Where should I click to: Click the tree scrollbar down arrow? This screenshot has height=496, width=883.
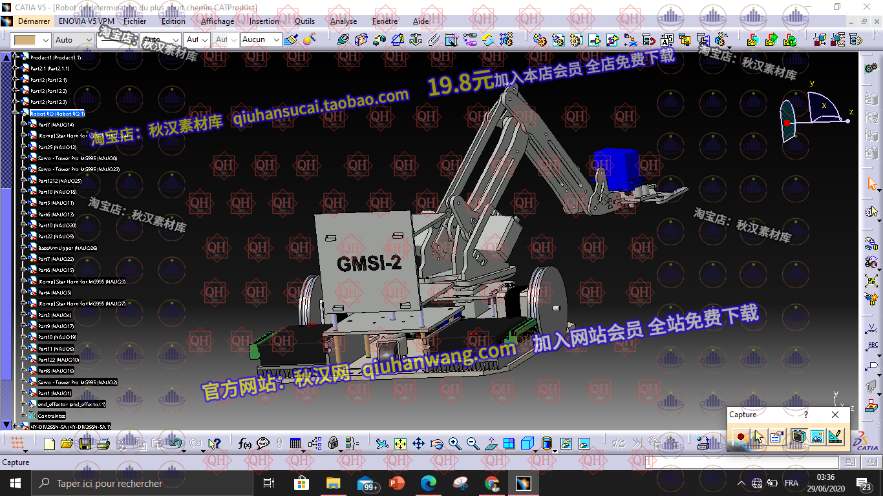pos(6,425)
